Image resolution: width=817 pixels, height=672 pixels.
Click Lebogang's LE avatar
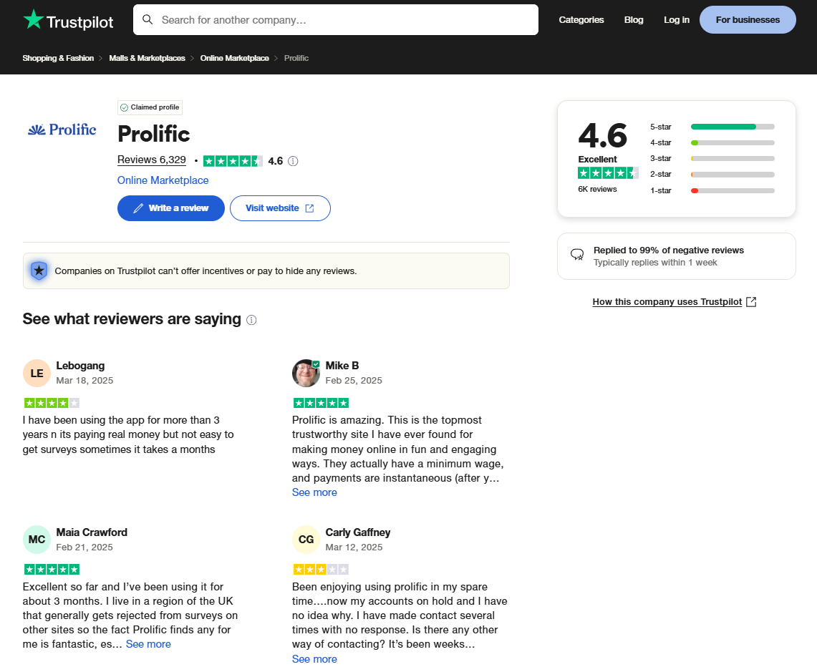click(x=37, y=373)
